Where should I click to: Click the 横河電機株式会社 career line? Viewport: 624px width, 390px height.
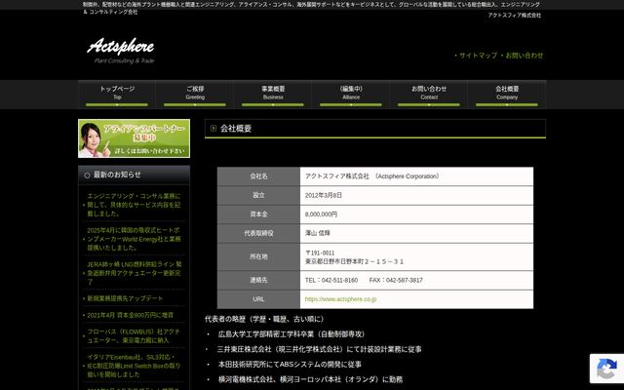(x=310, y=379)
